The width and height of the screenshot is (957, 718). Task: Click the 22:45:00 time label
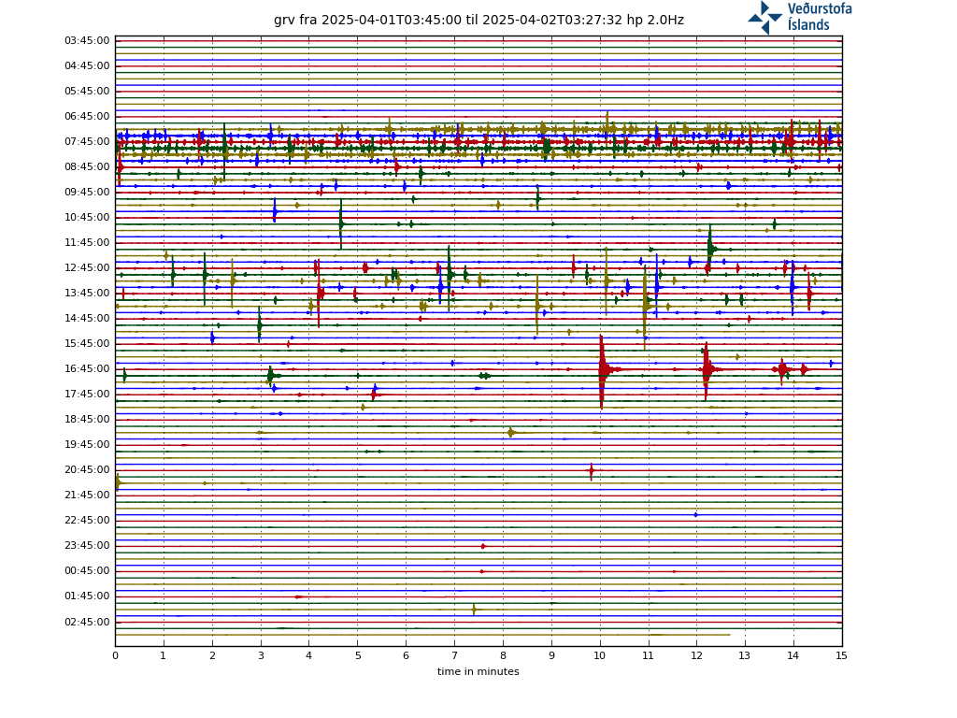click(x=87, y=520)
